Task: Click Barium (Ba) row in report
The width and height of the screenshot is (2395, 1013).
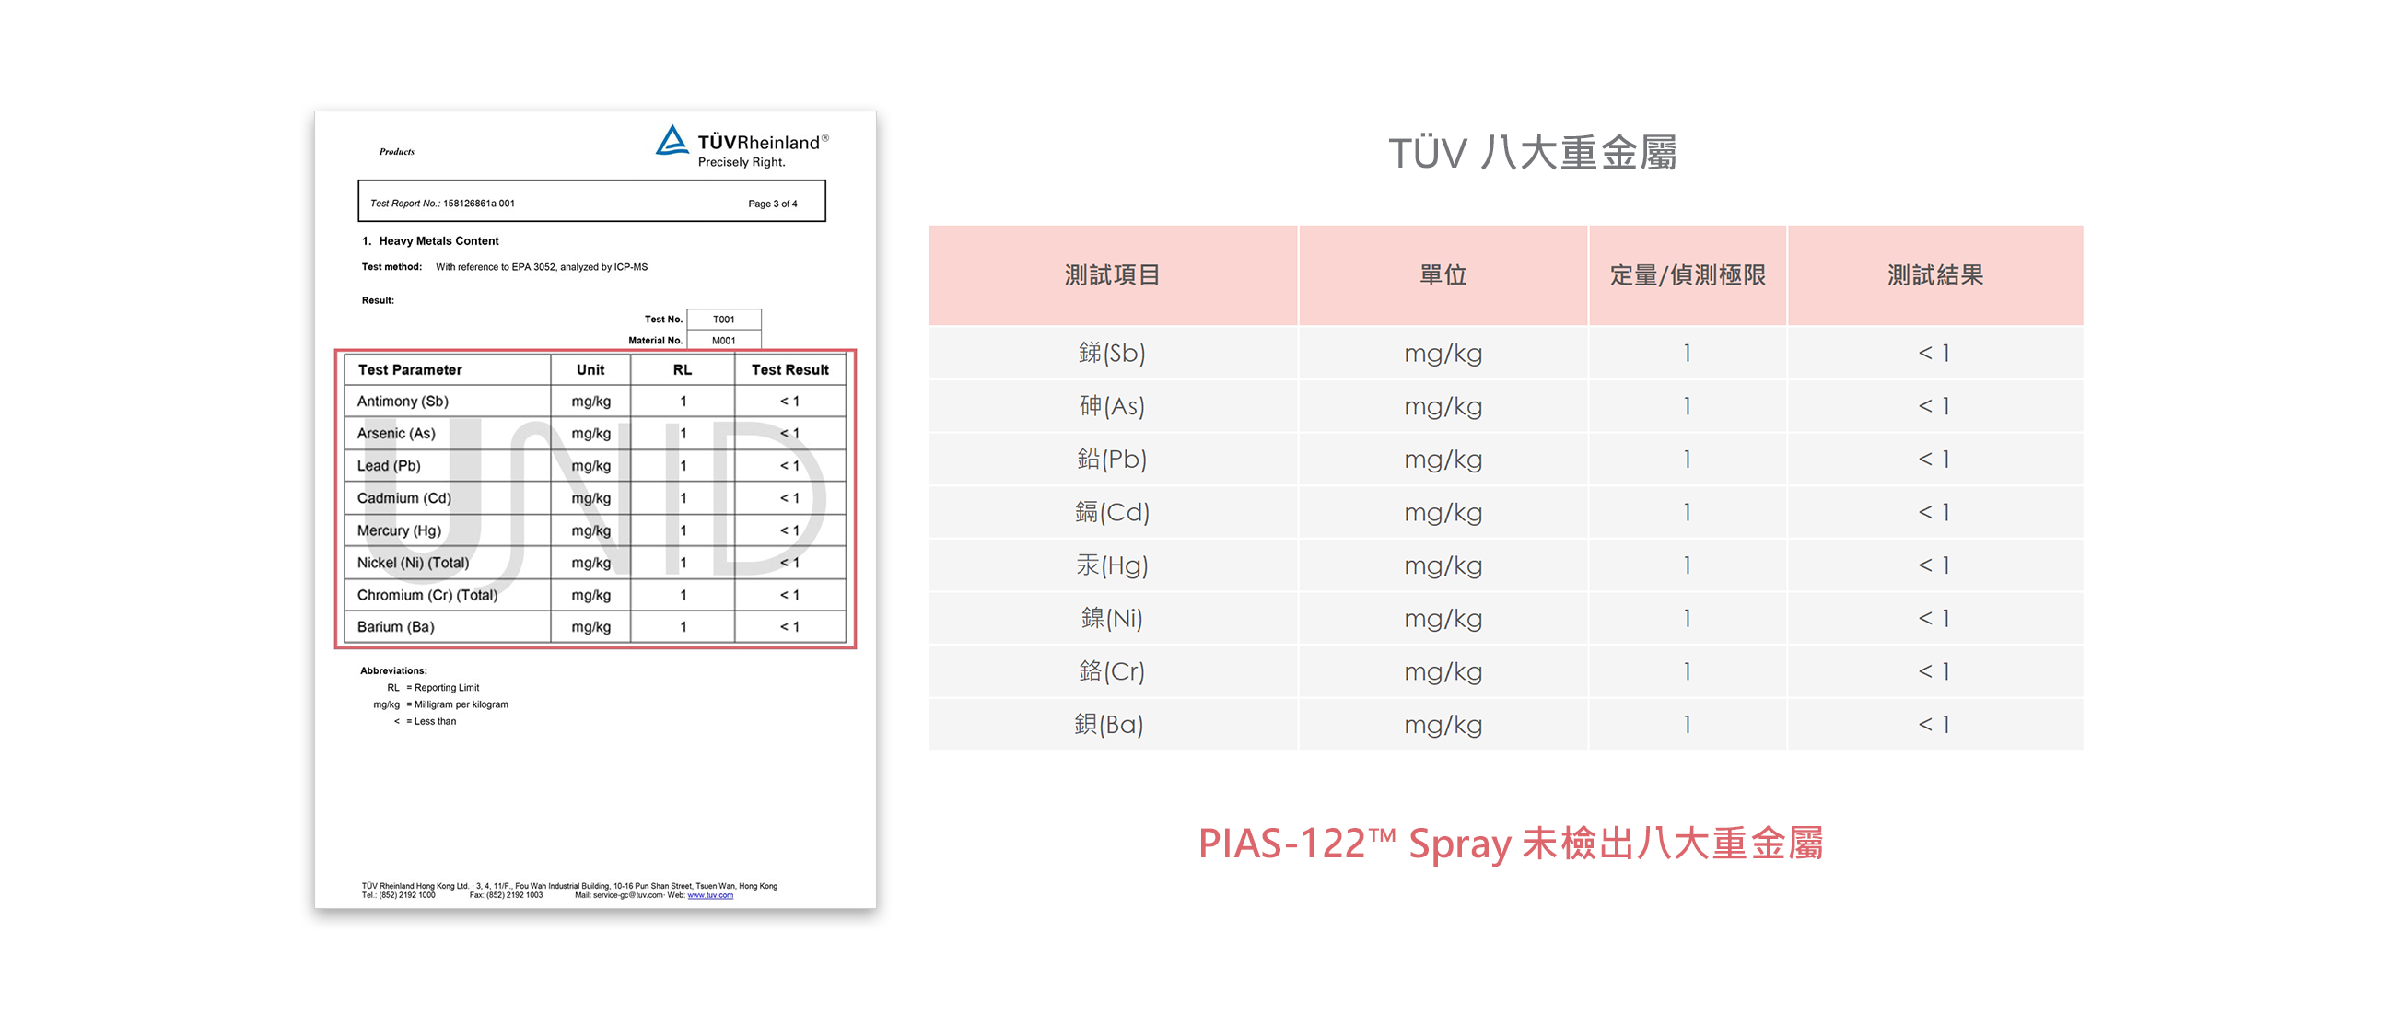Action: (x=595, y=626)
